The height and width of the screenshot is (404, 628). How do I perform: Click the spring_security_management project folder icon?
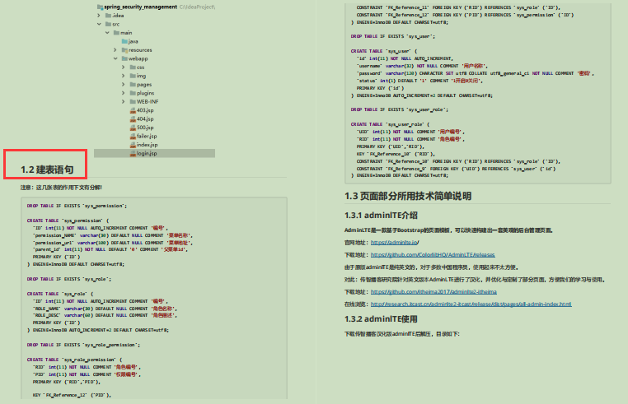100,7
